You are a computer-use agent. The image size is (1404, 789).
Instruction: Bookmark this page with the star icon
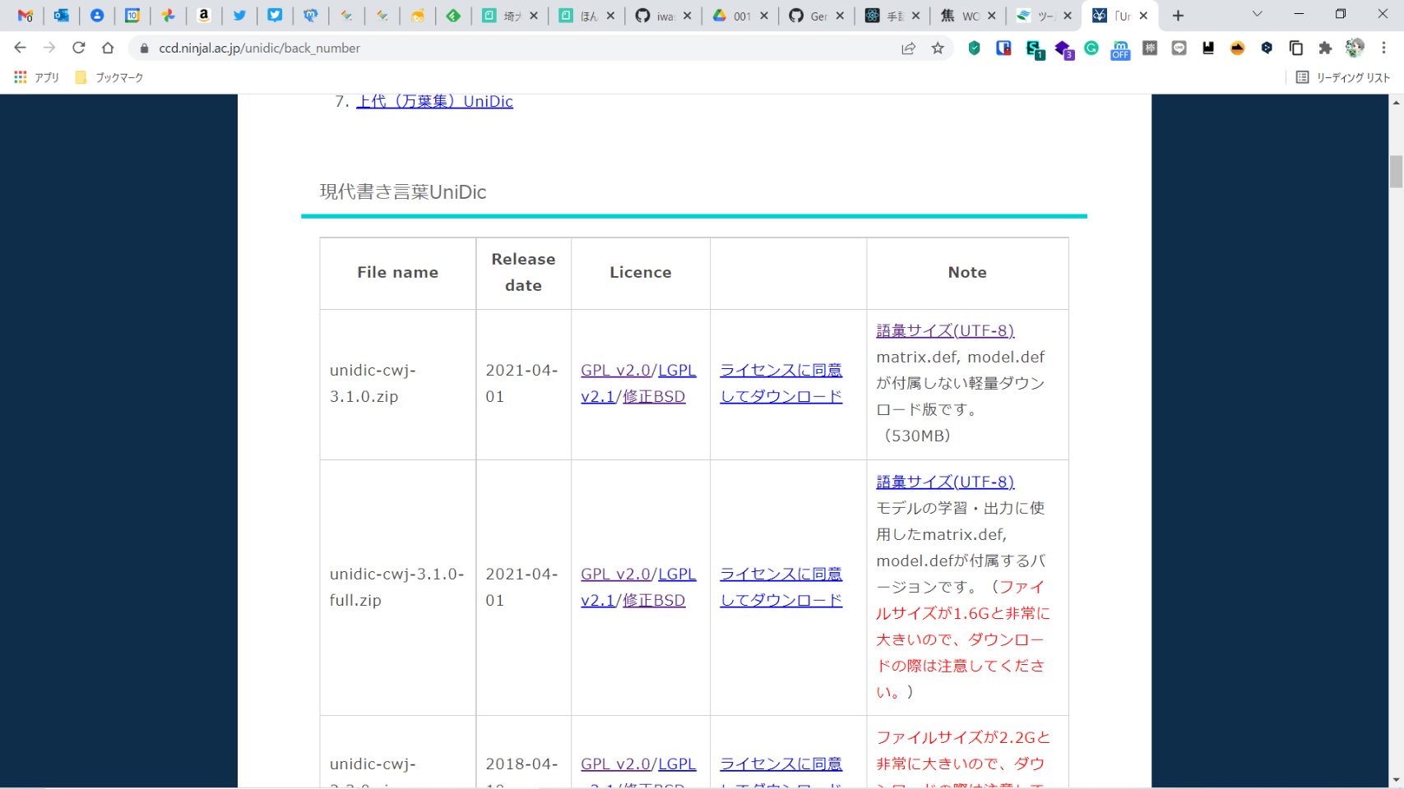click(938, 48)
